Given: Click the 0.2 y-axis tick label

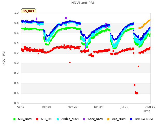Looking at the screenshot, I should (16, 53).
